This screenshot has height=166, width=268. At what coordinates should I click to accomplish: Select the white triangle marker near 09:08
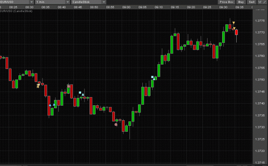[154, 79]
